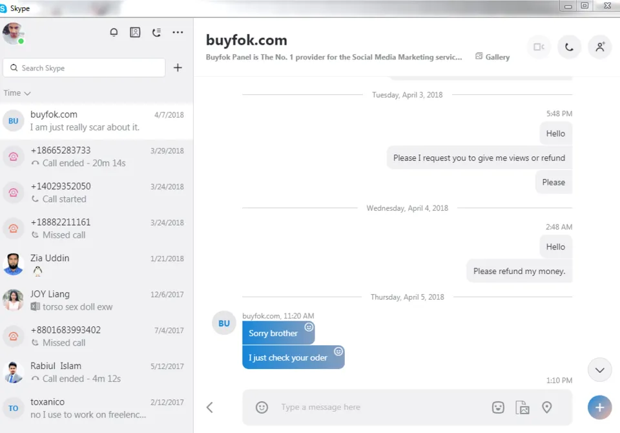Viewport: 620px width, 433px height.
Task: Click the BU avatar next to chat messages
Action: pyautogui.click(x=224, y=323)
